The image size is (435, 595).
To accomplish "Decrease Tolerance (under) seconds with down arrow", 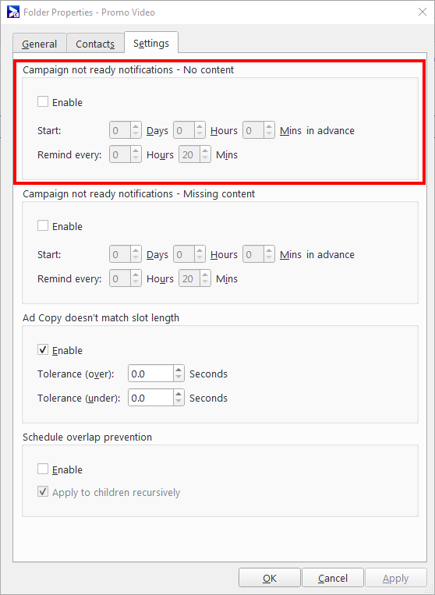I will [x=179, y=402].
